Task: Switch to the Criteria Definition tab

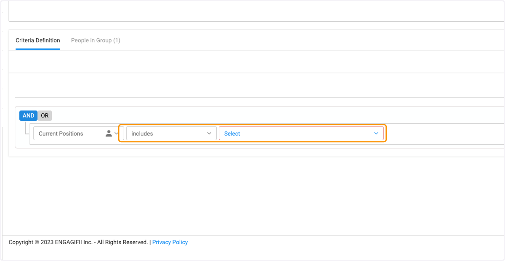Action: coord(38,40)
